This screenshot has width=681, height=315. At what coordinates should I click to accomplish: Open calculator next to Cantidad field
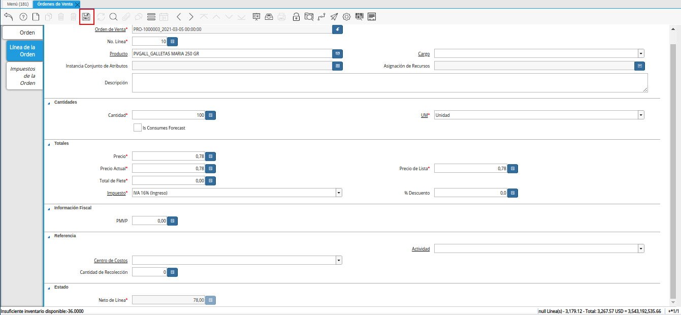(211, 115)
